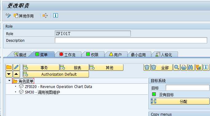
Task: Collapse the 角色菜单 tree node
Action: [x=9, y=81]
